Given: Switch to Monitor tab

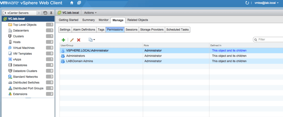Looking at the screenshot, I should click(104, 20).
